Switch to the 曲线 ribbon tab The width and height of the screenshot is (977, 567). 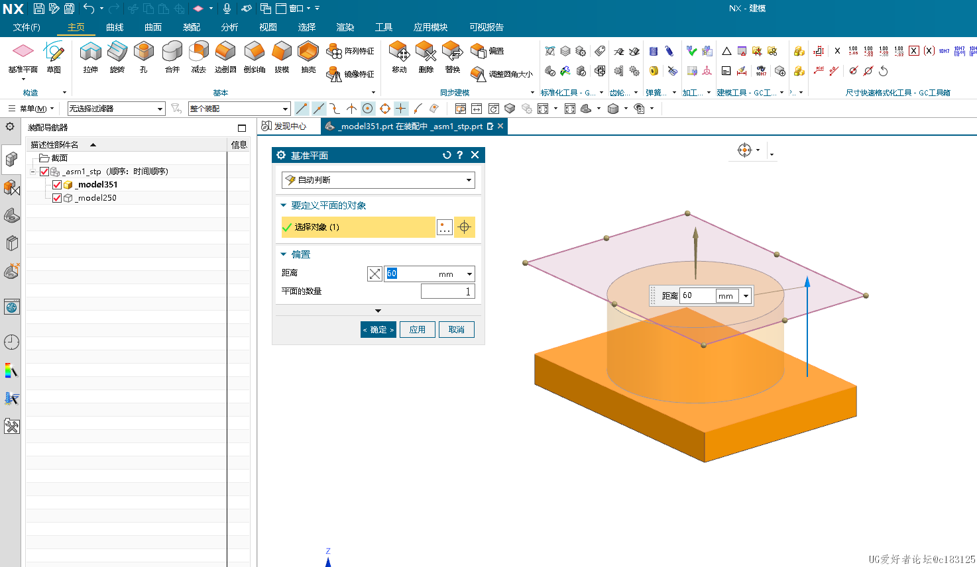click(115, 27)
